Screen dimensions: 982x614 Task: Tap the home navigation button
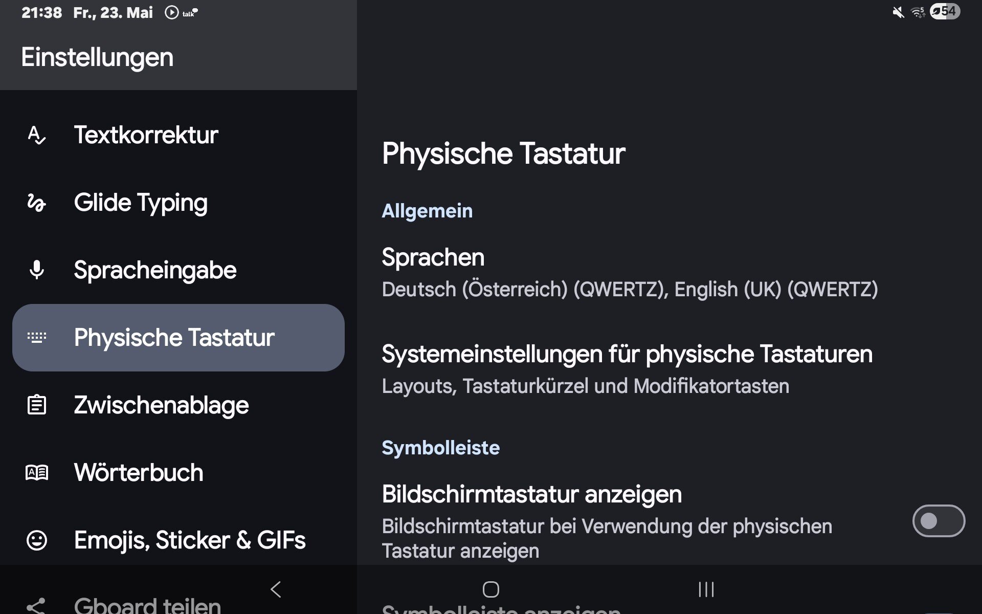click(491, 589)
